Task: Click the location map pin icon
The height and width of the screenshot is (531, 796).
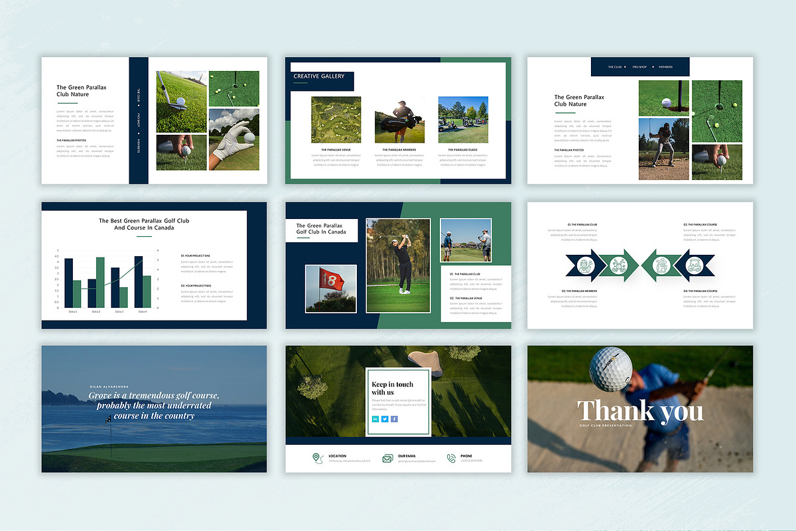Action: (x=317, y=458)
